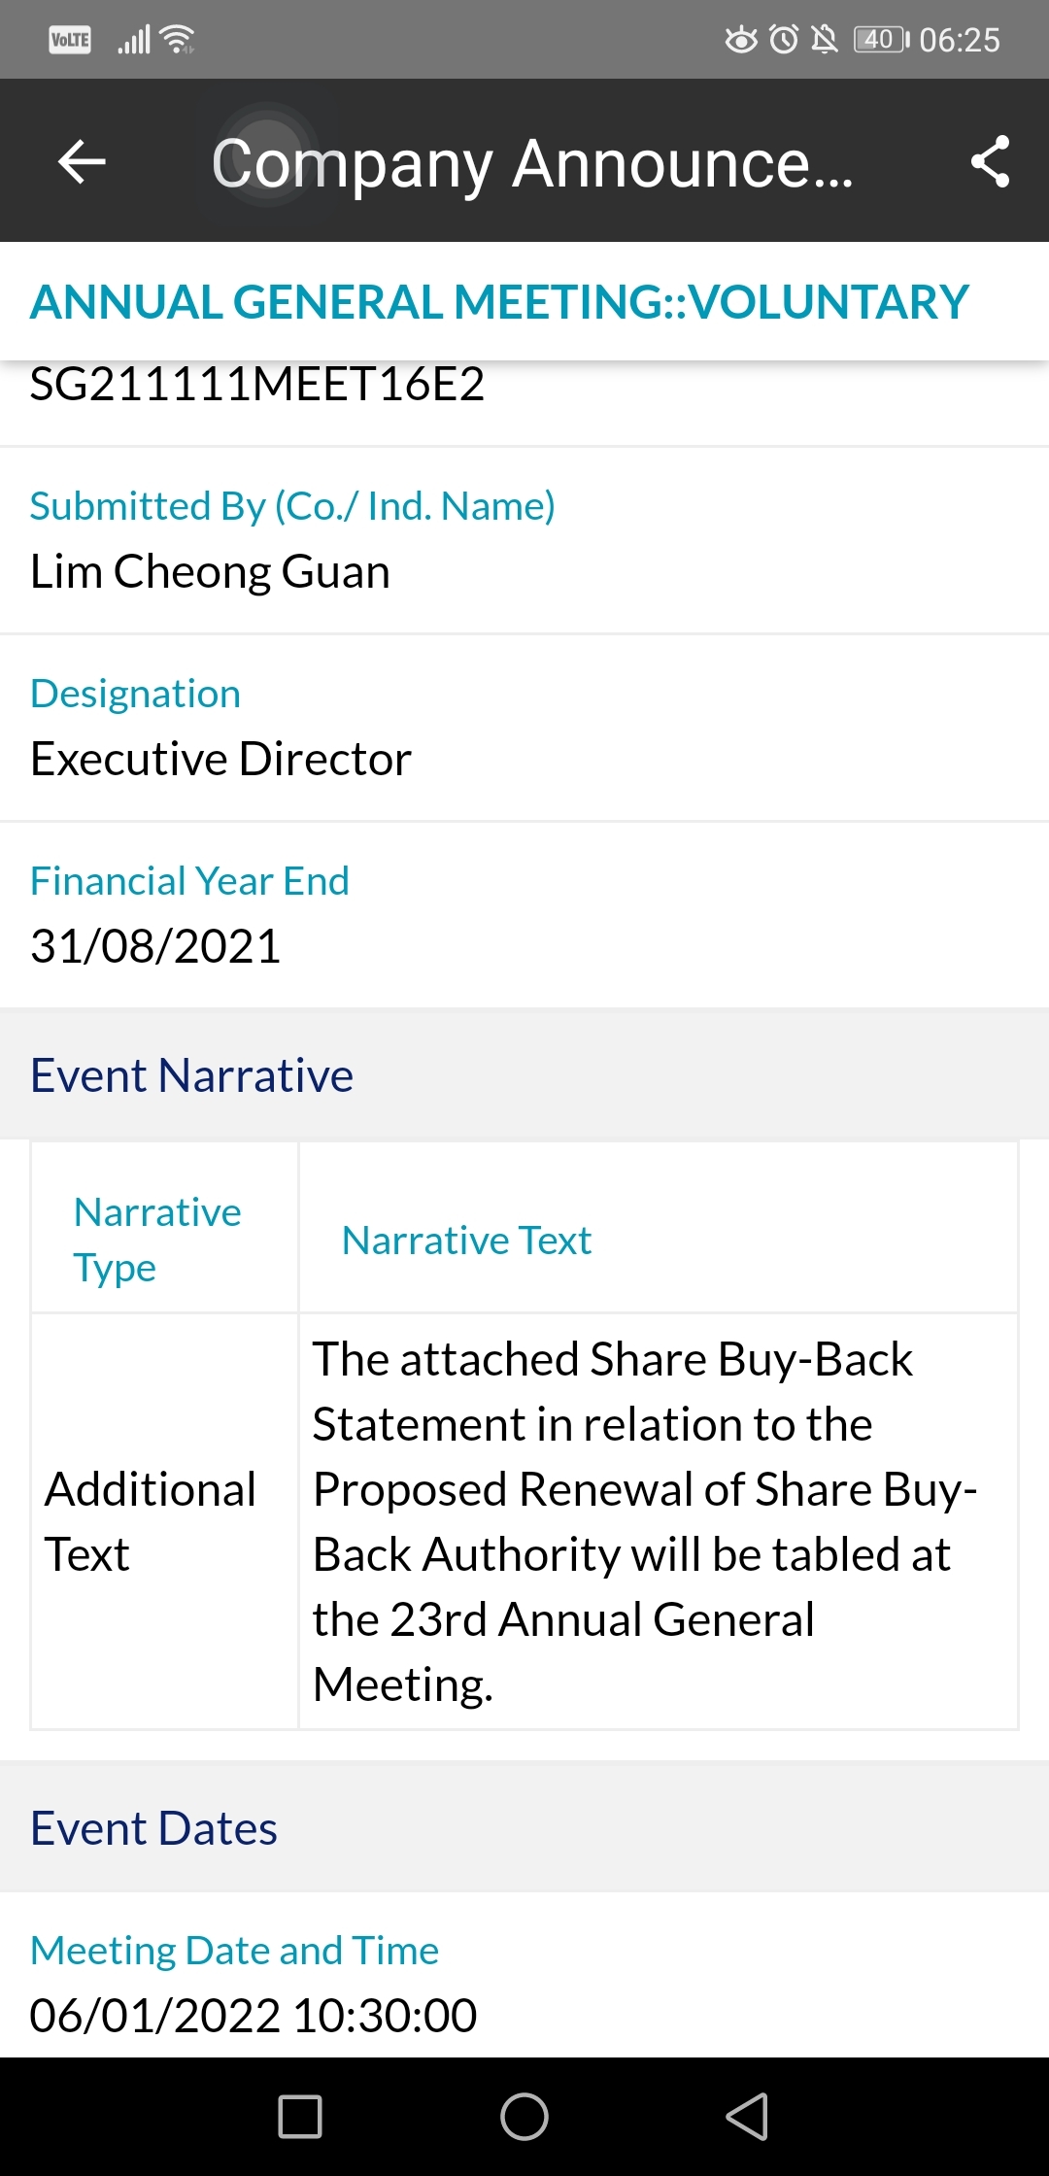Tap the muted bell notification icon
The width and height of the screenshot is (1049, 2176).
pos(825,39)
